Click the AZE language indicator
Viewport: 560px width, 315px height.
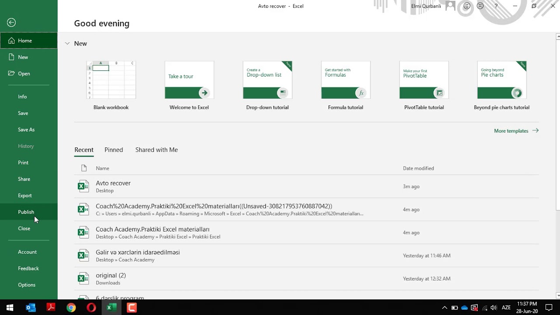pos(506,308)
